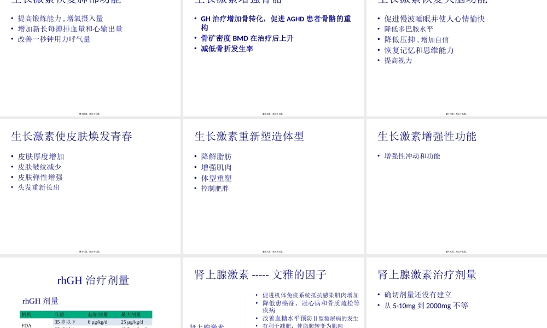Click the bullet 增强性冲动和功能
The height and width of the screenshot is (328, 547).
pos(412,156)
